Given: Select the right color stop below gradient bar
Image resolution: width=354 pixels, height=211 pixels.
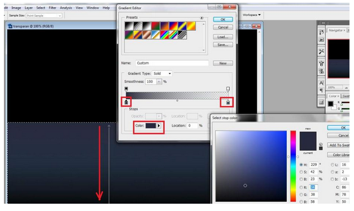Looking at the screenshot, I should (x=228, y=102).
